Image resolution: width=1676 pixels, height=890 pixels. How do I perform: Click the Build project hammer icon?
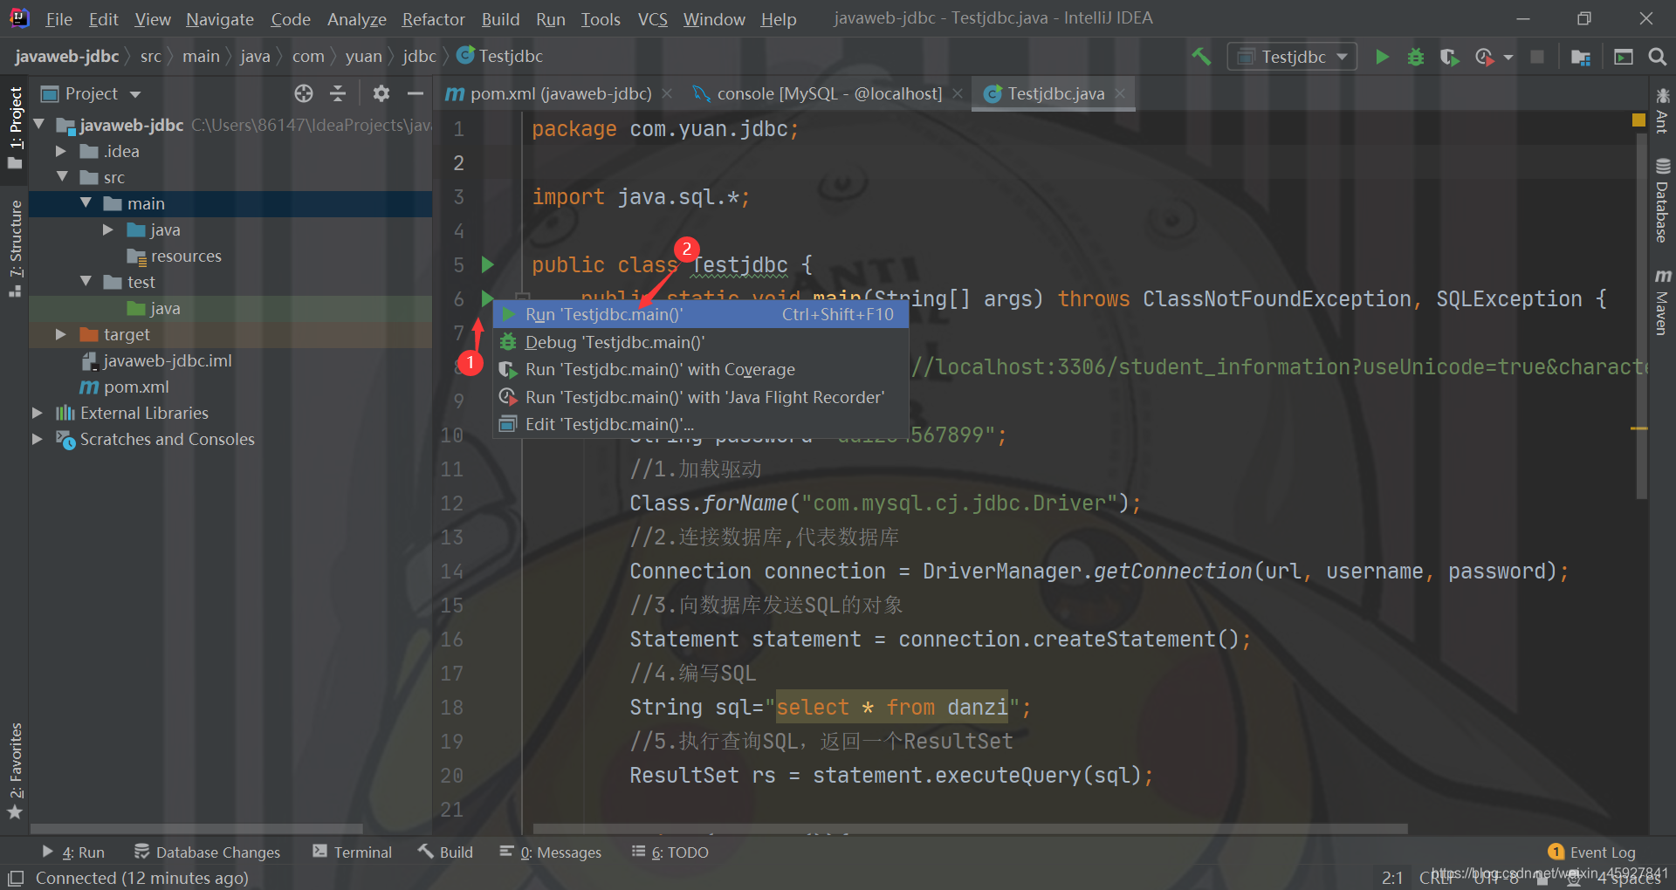click(1201, 57)
